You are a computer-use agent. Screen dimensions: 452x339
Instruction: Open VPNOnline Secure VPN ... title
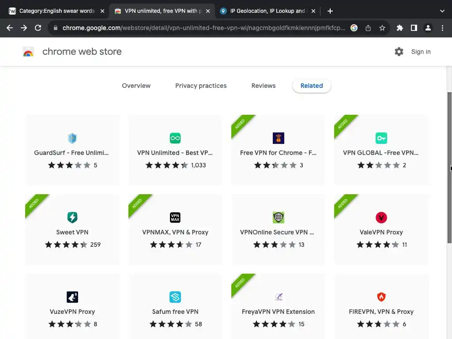click(x=277, y=232)
